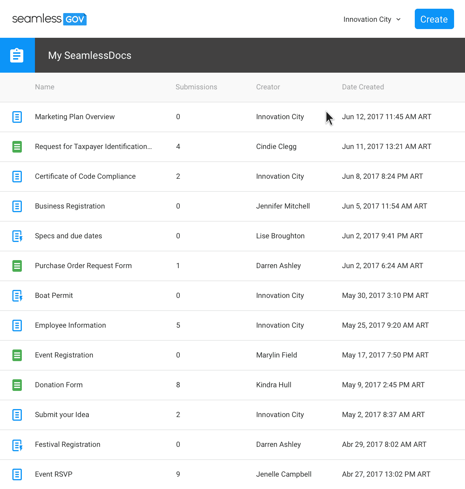Open Marketing Plan Overview document
Image resolution: width=465 pixels, height=489 pixels.
click(75, 117)
